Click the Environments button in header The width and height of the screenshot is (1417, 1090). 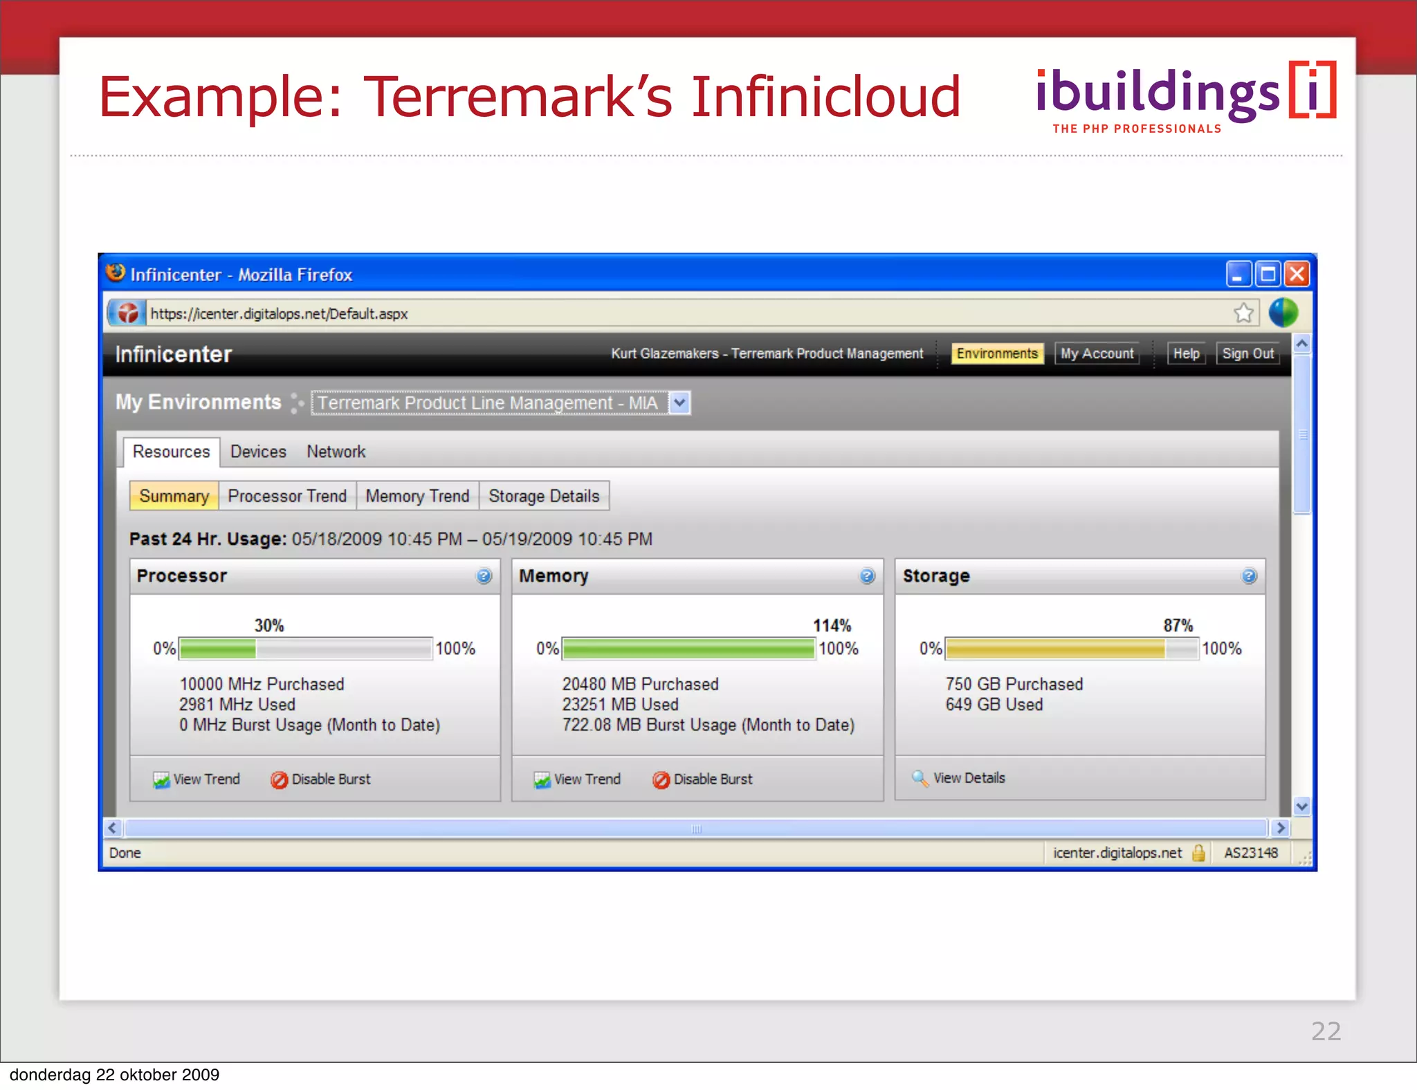pos(997,353)
